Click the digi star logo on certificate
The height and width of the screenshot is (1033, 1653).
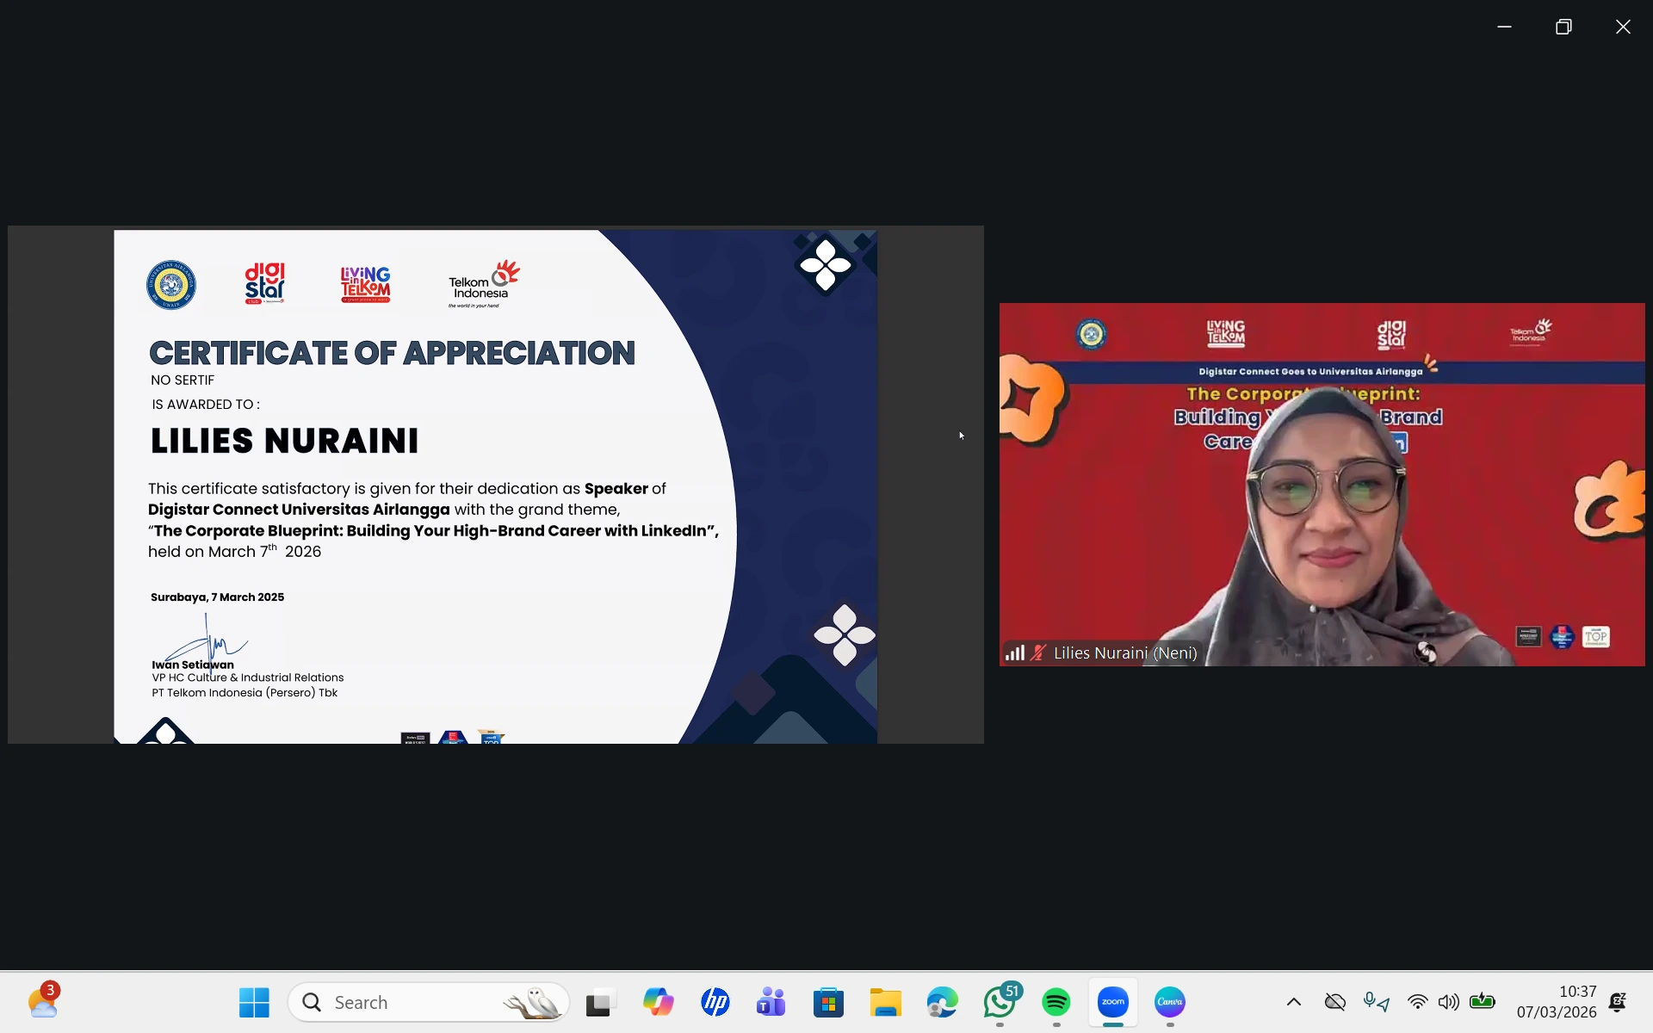pos(264,283)
